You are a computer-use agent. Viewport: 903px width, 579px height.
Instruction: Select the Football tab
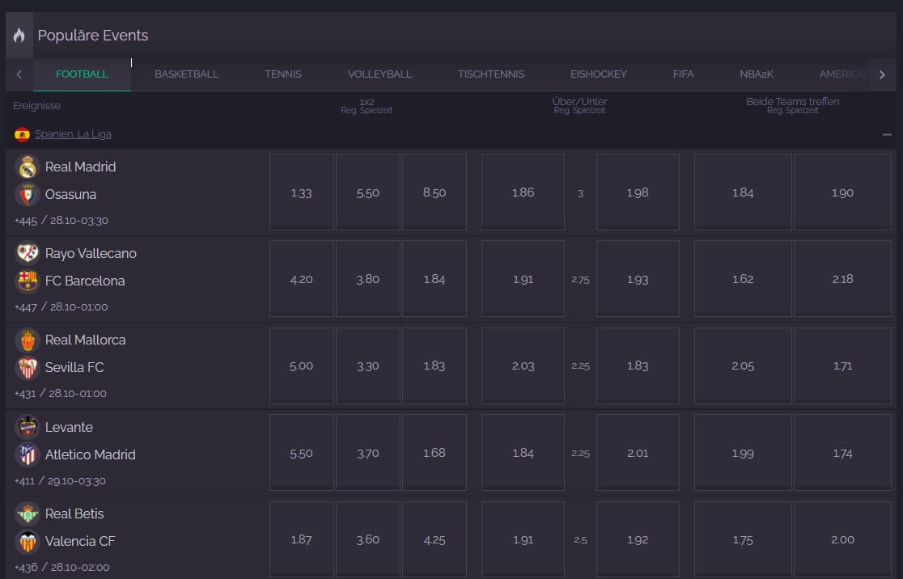tap(82, 74)
